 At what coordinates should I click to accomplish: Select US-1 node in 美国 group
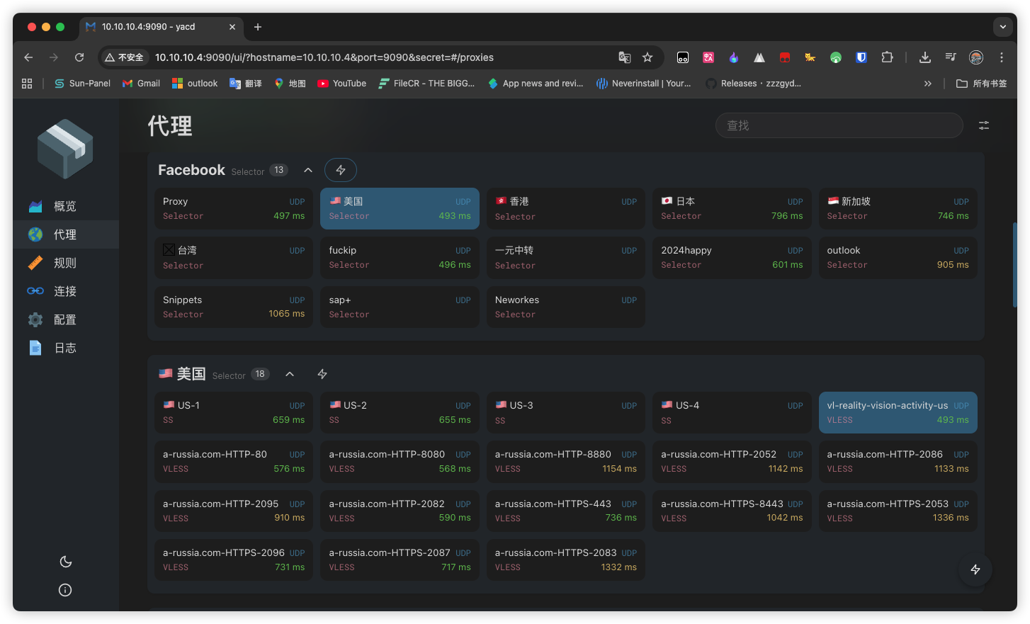[x=234, y=412]
